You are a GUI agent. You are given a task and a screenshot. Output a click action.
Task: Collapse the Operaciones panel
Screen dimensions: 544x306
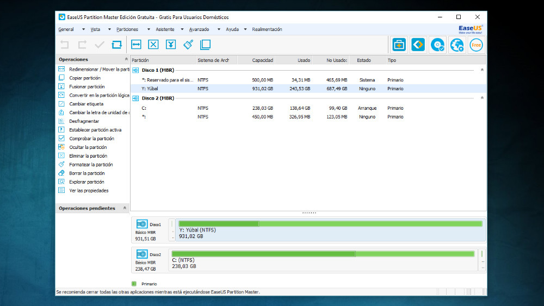(126, 59)
